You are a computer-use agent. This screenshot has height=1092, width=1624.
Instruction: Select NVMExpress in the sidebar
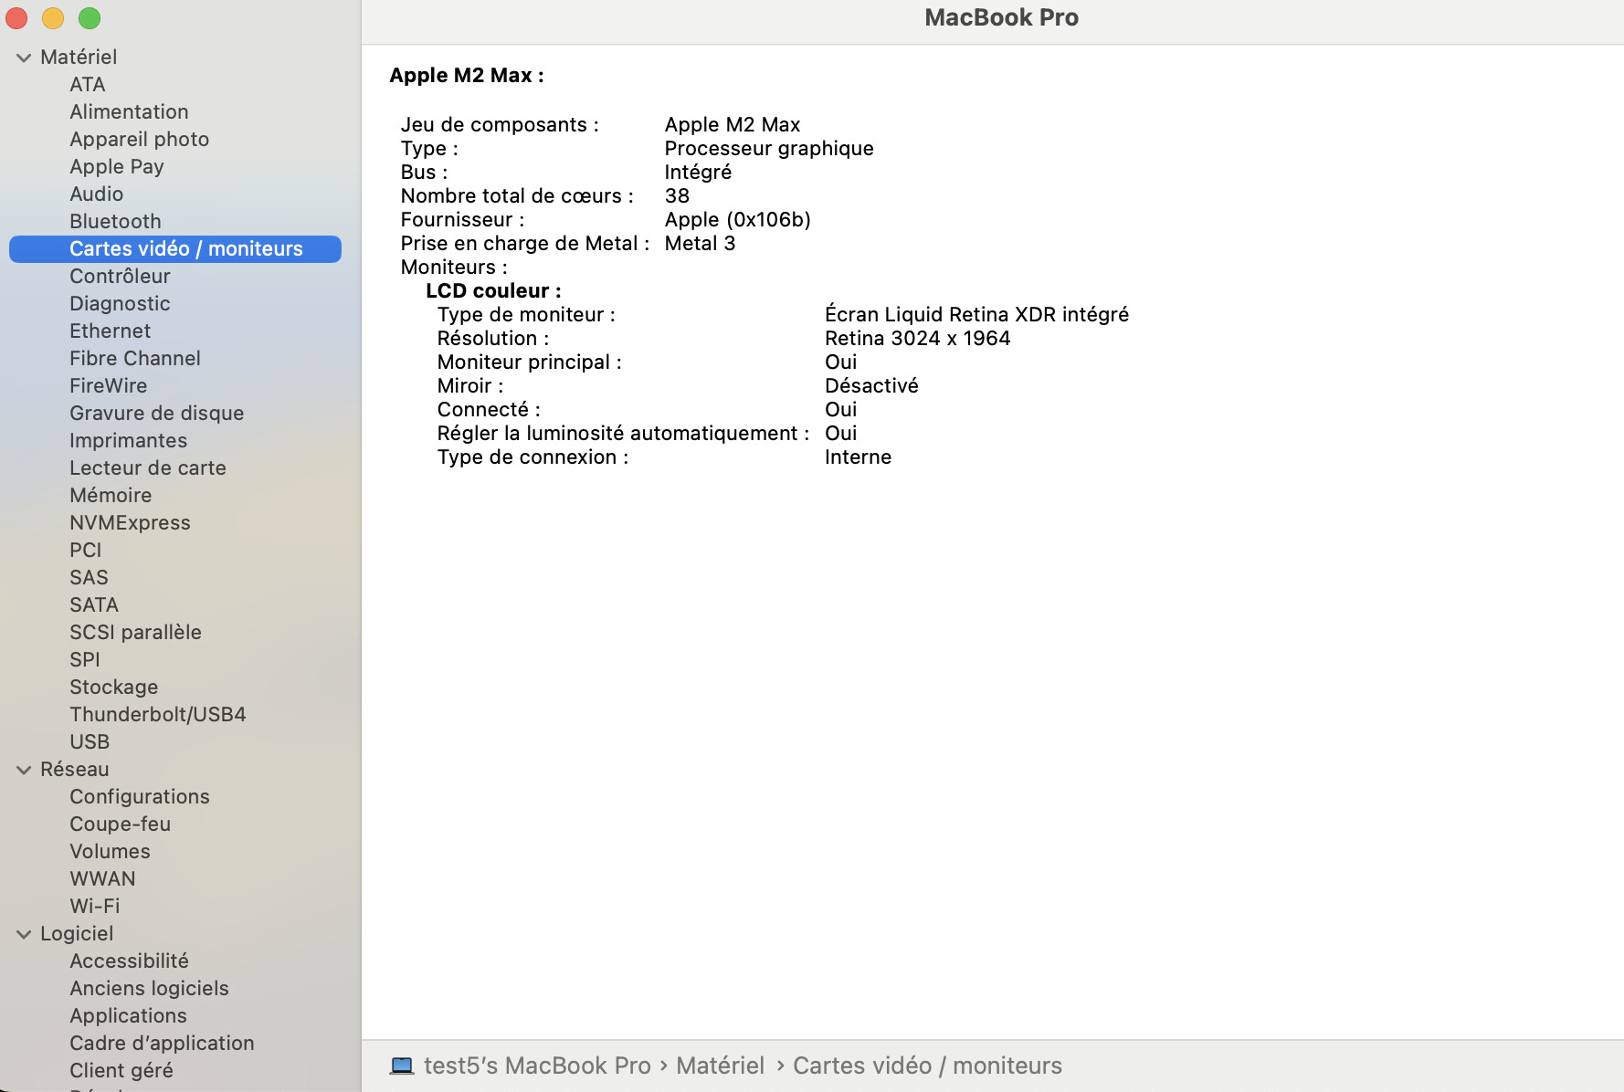(x=130, y=522)
